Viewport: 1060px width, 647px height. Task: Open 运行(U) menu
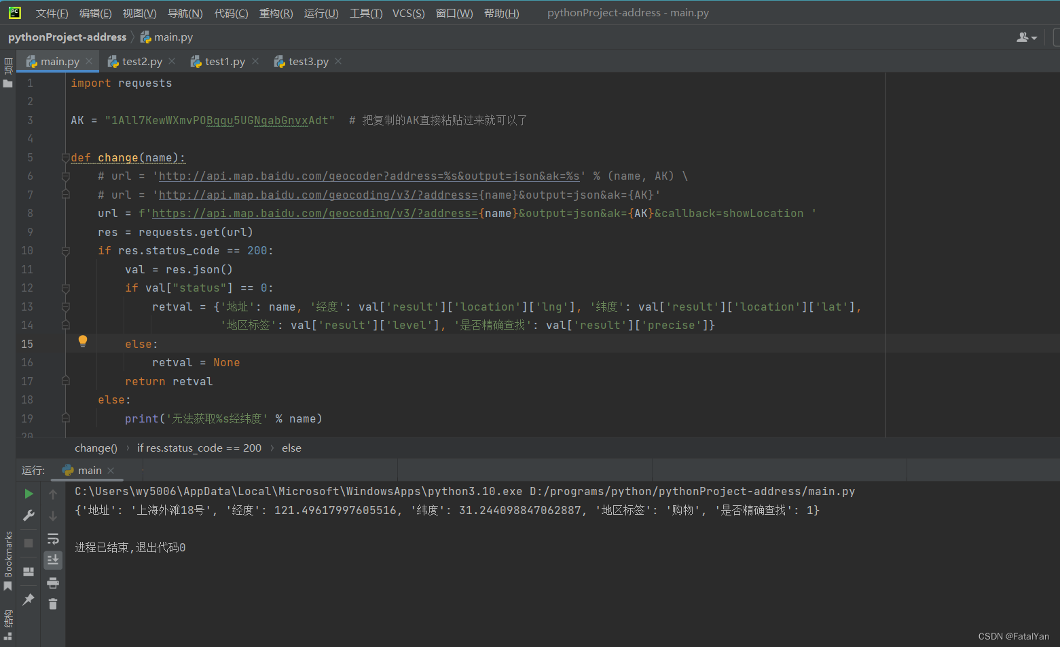321,13
